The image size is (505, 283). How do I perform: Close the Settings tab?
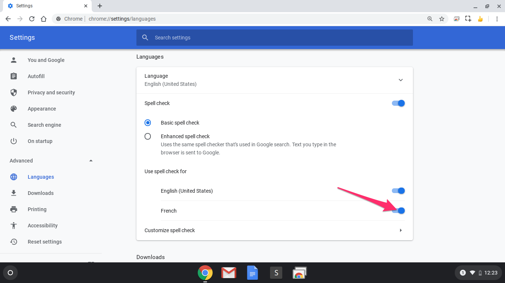86,6
